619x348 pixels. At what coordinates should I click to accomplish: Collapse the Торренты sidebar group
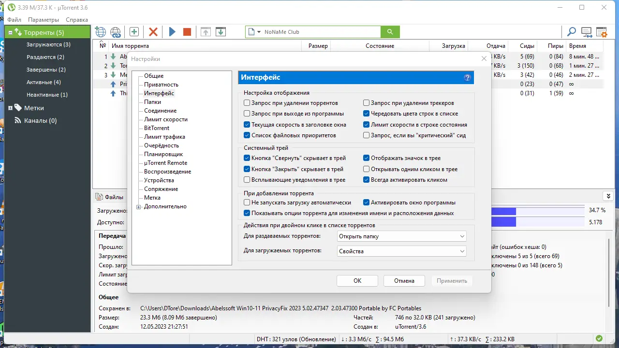pyautogui.click(x=10, y=32)
